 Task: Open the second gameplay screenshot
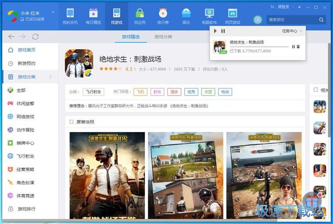[186, 175]
